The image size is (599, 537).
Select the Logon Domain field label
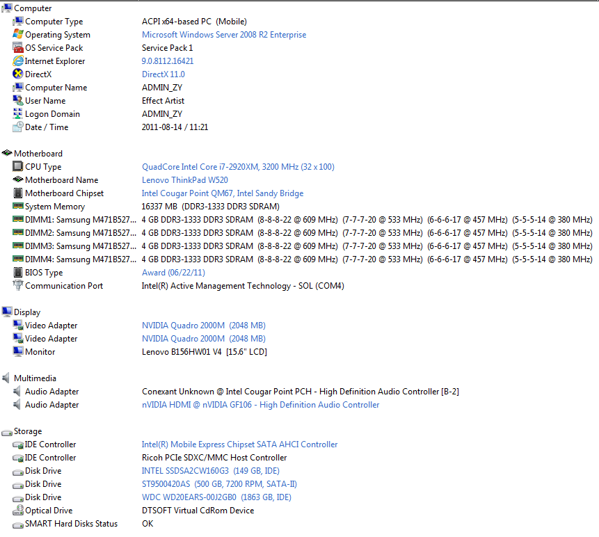click(x=52, y=114)
